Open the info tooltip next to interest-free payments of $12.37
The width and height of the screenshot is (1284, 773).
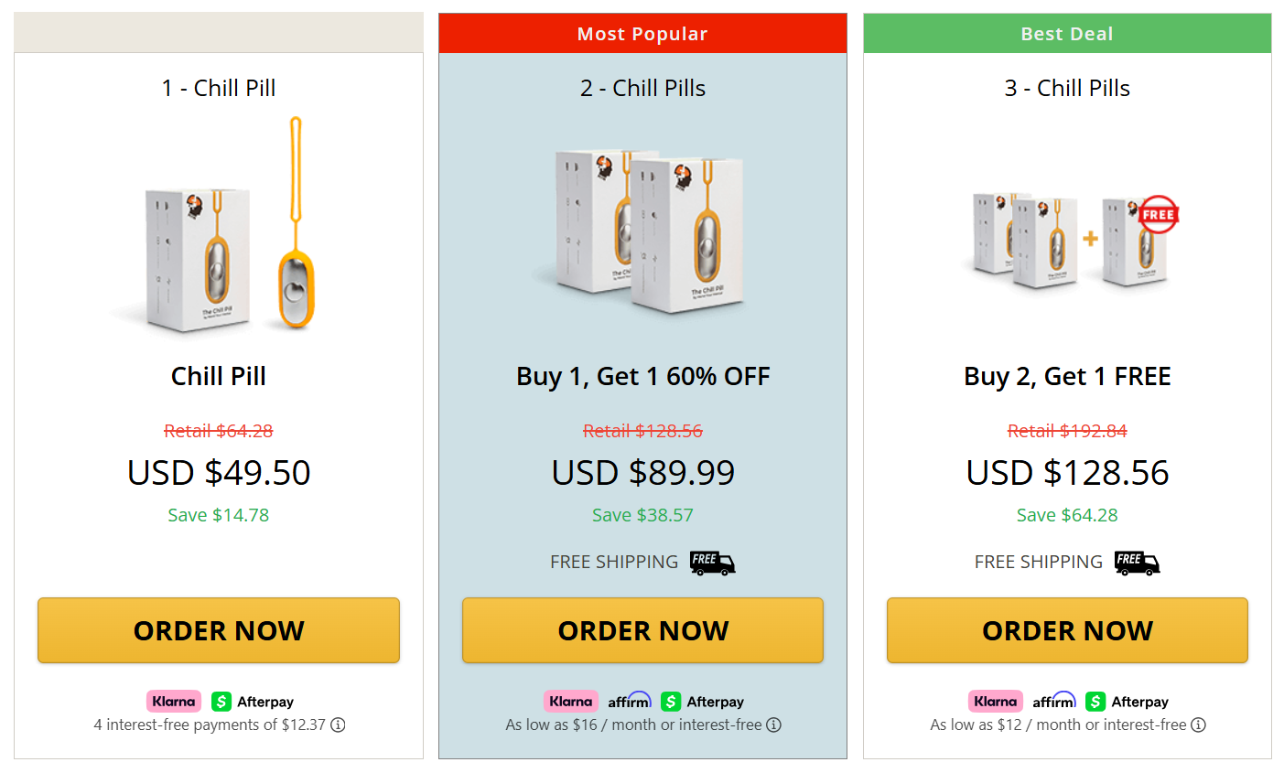pos(339,725)
